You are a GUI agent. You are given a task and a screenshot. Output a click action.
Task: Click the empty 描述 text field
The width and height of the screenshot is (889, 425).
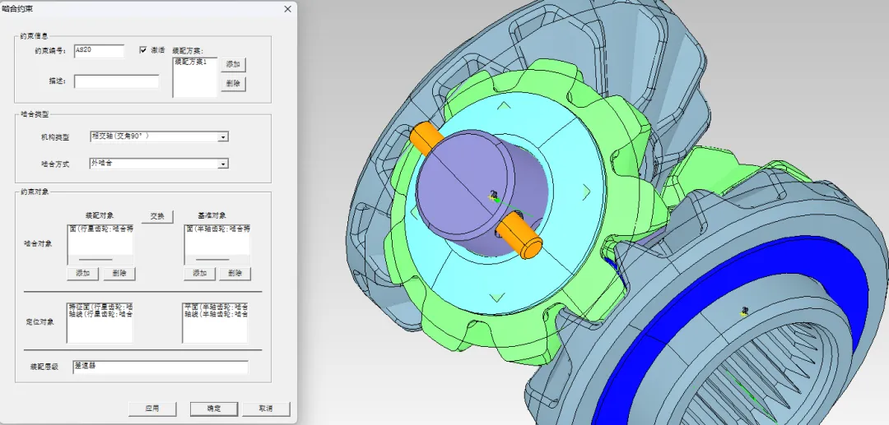116,81
